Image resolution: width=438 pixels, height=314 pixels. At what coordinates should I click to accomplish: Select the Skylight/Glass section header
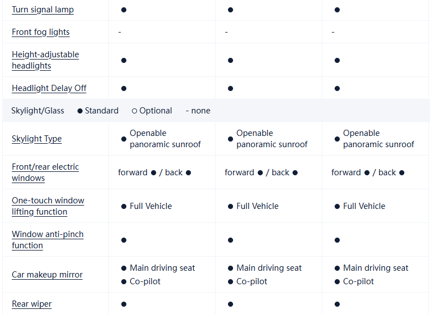coord(38,111)
